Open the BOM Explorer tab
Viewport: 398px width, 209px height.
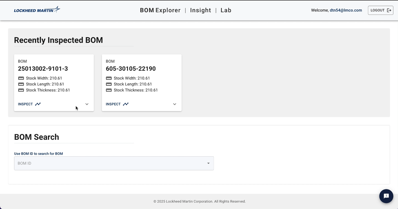(x=160, y=10)
